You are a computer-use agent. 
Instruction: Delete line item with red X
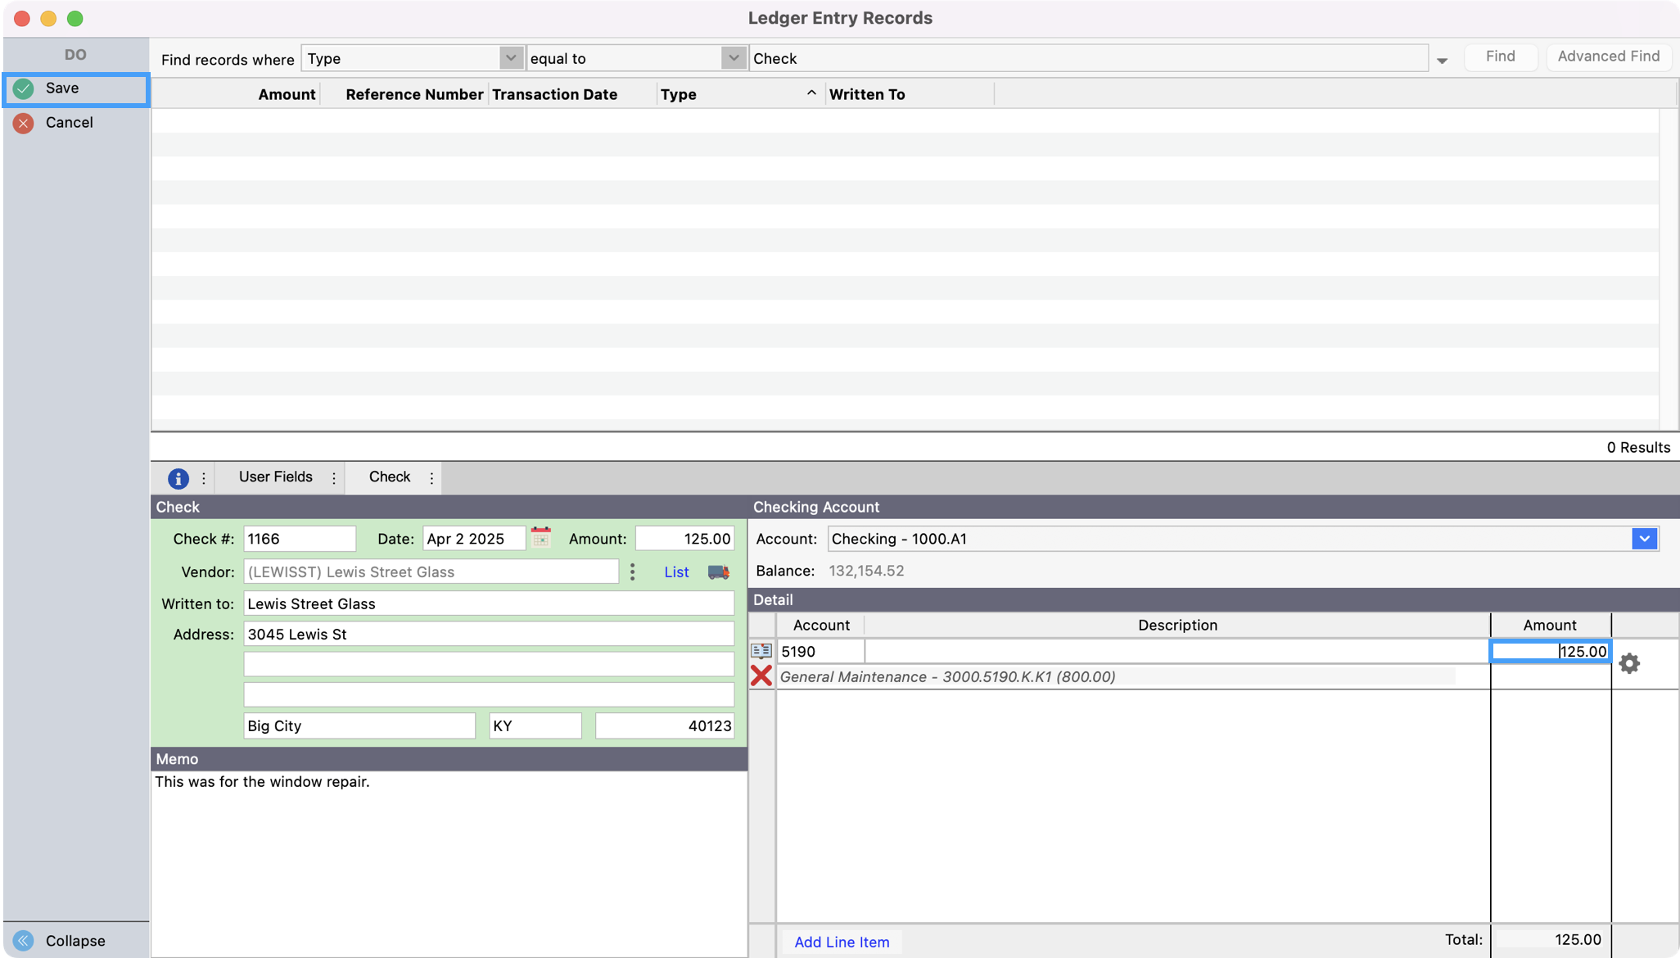coord(761,676)
